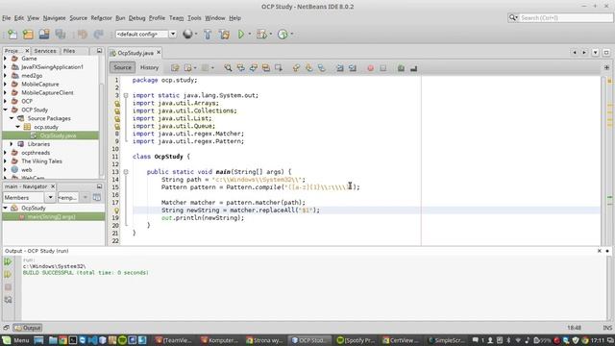Click the Debug Project toolbar icon
The width and height of the screenshot is (615, 346).
[x=261, y=35]
